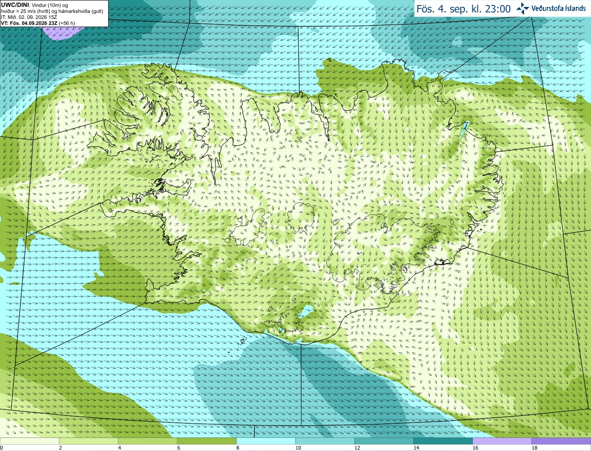Click the Veðurstofa Íslands name text
591x451 pixels.
point(559,8)
